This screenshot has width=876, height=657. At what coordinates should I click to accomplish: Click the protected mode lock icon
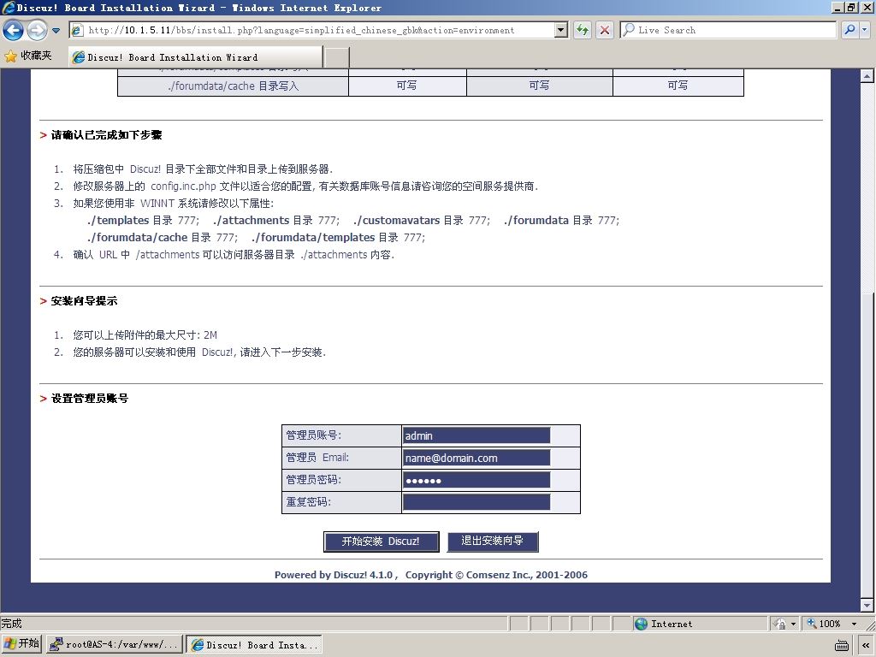click(x=780, y=624)
